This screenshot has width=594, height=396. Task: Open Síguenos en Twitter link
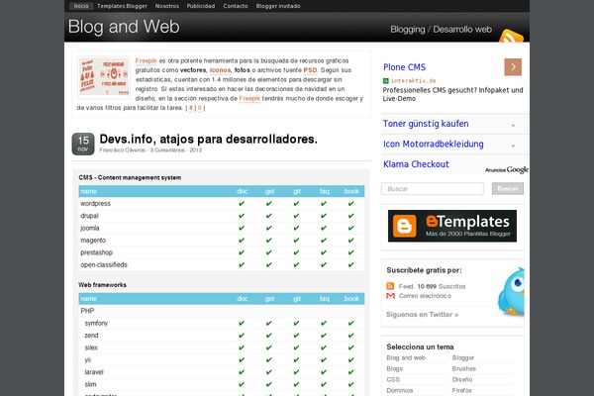pos(422,315)
